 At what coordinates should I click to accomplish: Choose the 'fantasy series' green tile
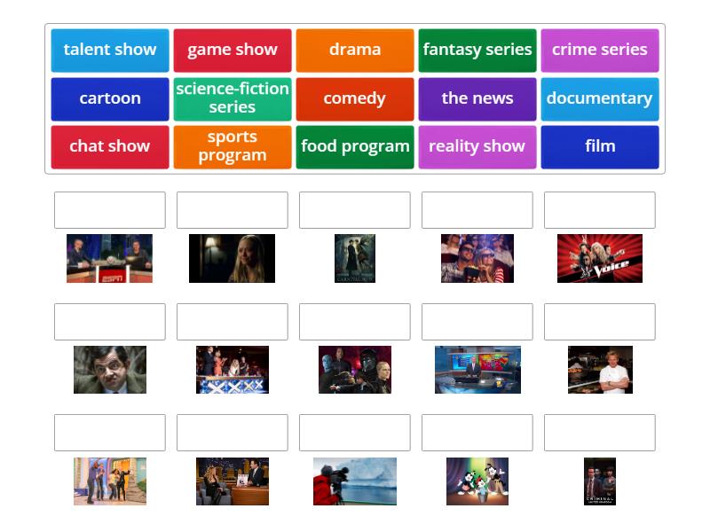pyautogui.click(x=477, y=50)
